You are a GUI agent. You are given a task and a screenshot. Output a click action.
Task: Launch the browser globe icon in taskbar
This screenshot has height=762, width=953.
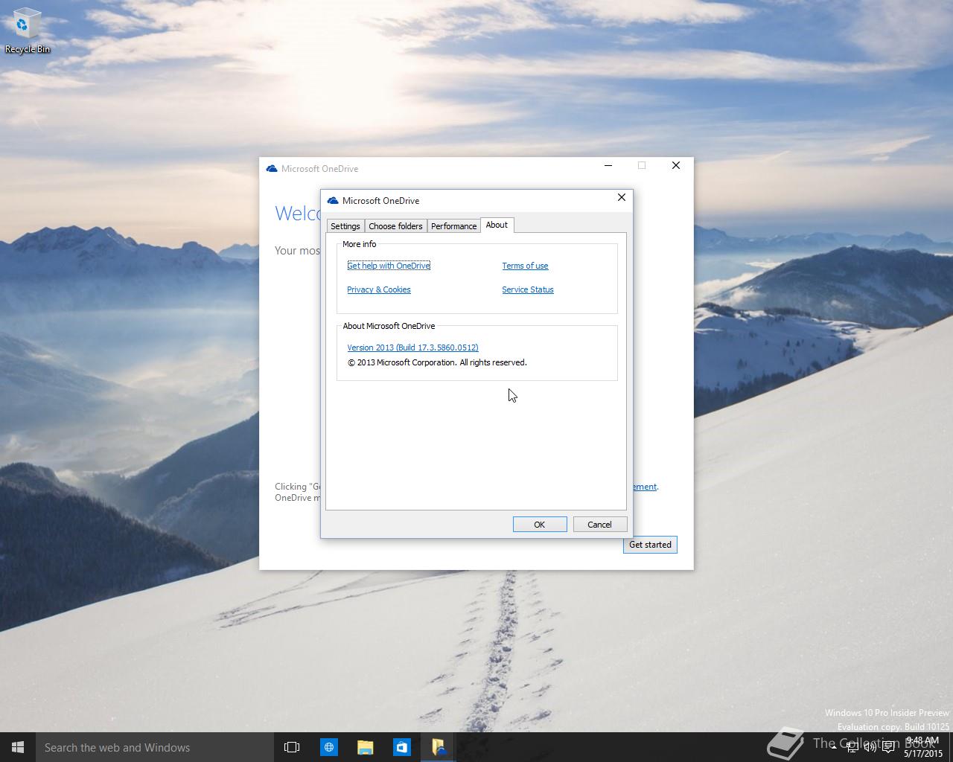point(328,747)
